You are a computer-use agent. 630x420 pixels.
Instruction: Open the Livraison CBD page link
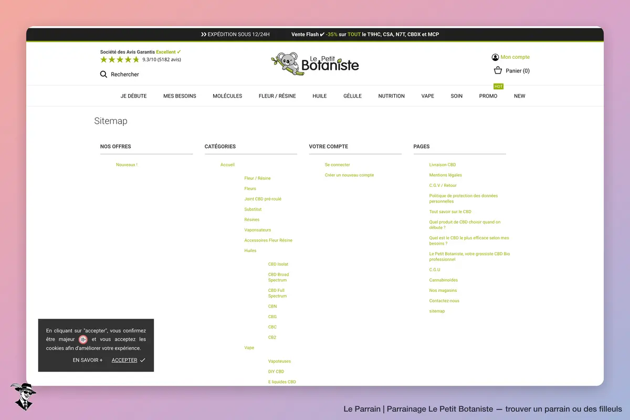[x=443, y=165]
